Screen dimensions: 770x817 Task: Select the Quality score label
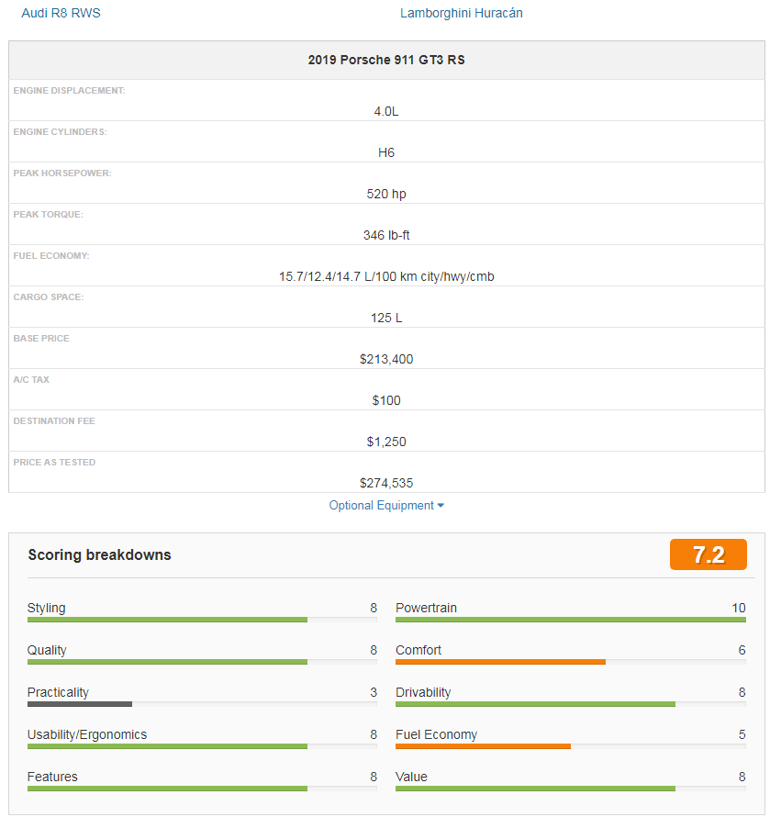pyautogui.click(x=47, y=650)
